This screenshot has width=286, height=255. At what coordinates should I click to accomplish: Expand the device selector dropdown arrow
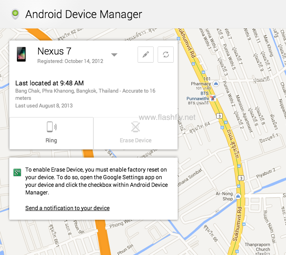click(114, 55)
